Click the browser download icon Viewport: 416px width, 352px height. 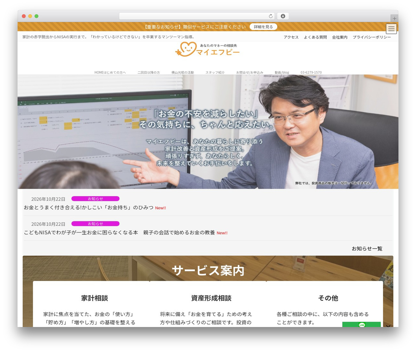point(283,16)
